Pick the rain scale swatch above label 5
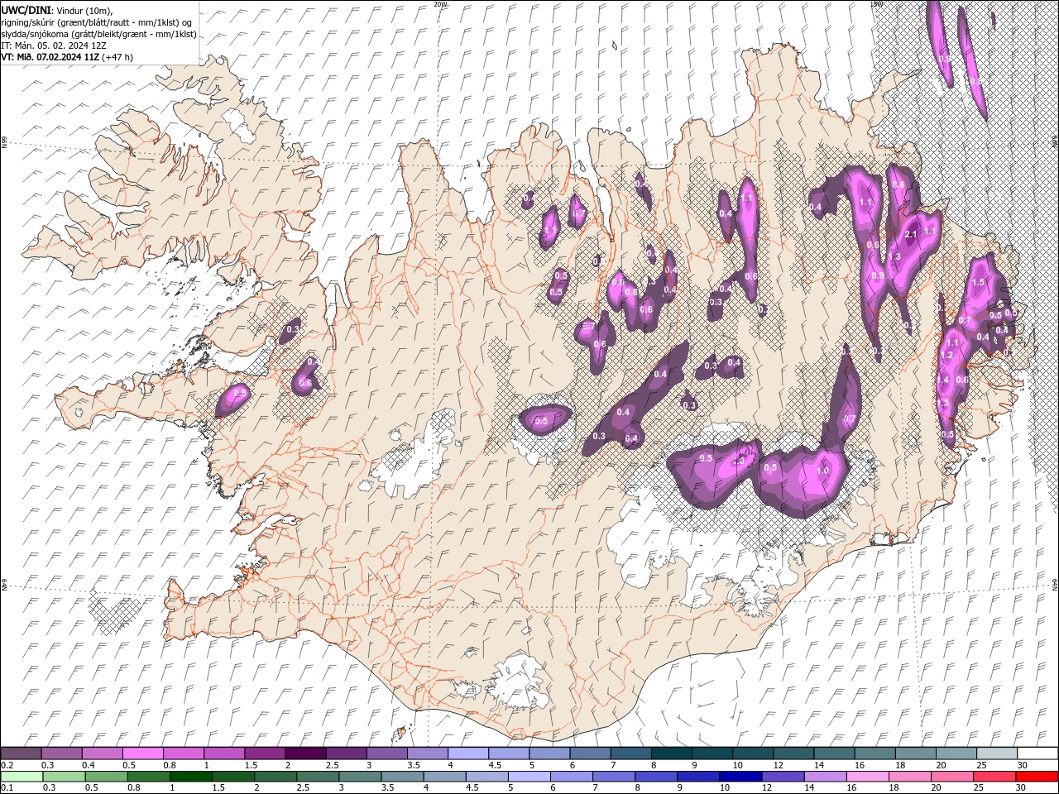This screenshot has height=794, width=1059. click(x=529, y=777)
